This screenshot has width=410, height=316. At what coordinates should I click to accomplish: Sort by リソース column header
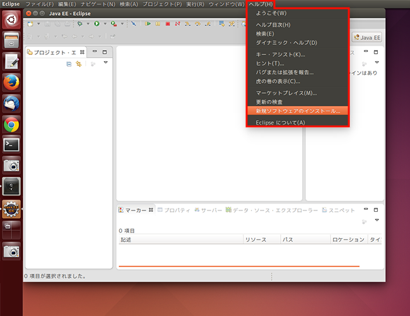[x=262, y=240]
